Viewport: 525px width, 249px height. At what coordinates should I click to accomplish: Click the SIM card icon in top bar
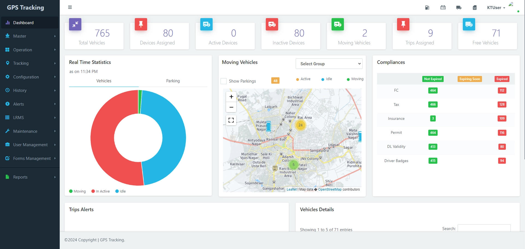pos(475,8)
